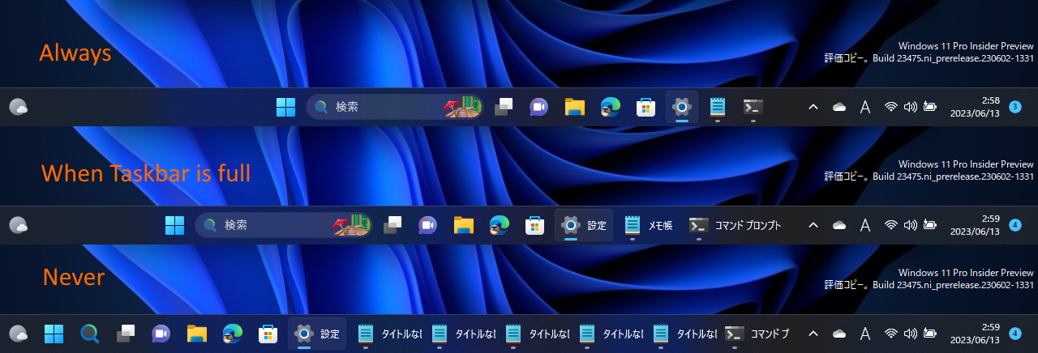The width and height of the screenshot is (1038, 353).
Task: Click 検索 search box in When Taskbar is full bar
Action: [x=284, y=225]
